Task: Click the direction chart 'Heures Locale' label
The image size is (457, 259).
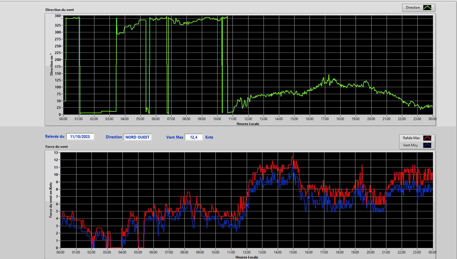Action: [x=248, y=124]
